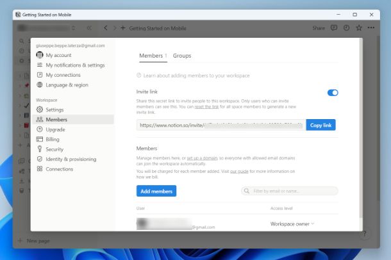Image resolution: width=391 pixels, height=260 pixels.
Task: Click the people icon beside Members
Action: (40, 119)
